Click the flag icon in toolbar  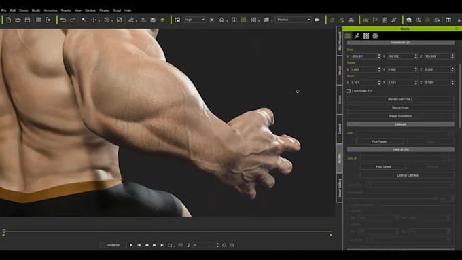pyautogui.click(x=375, y=20)
